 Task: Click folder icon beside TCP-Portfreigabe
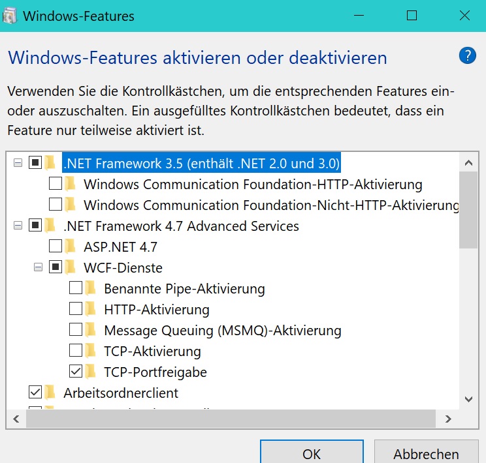click(x=91, y=372)
